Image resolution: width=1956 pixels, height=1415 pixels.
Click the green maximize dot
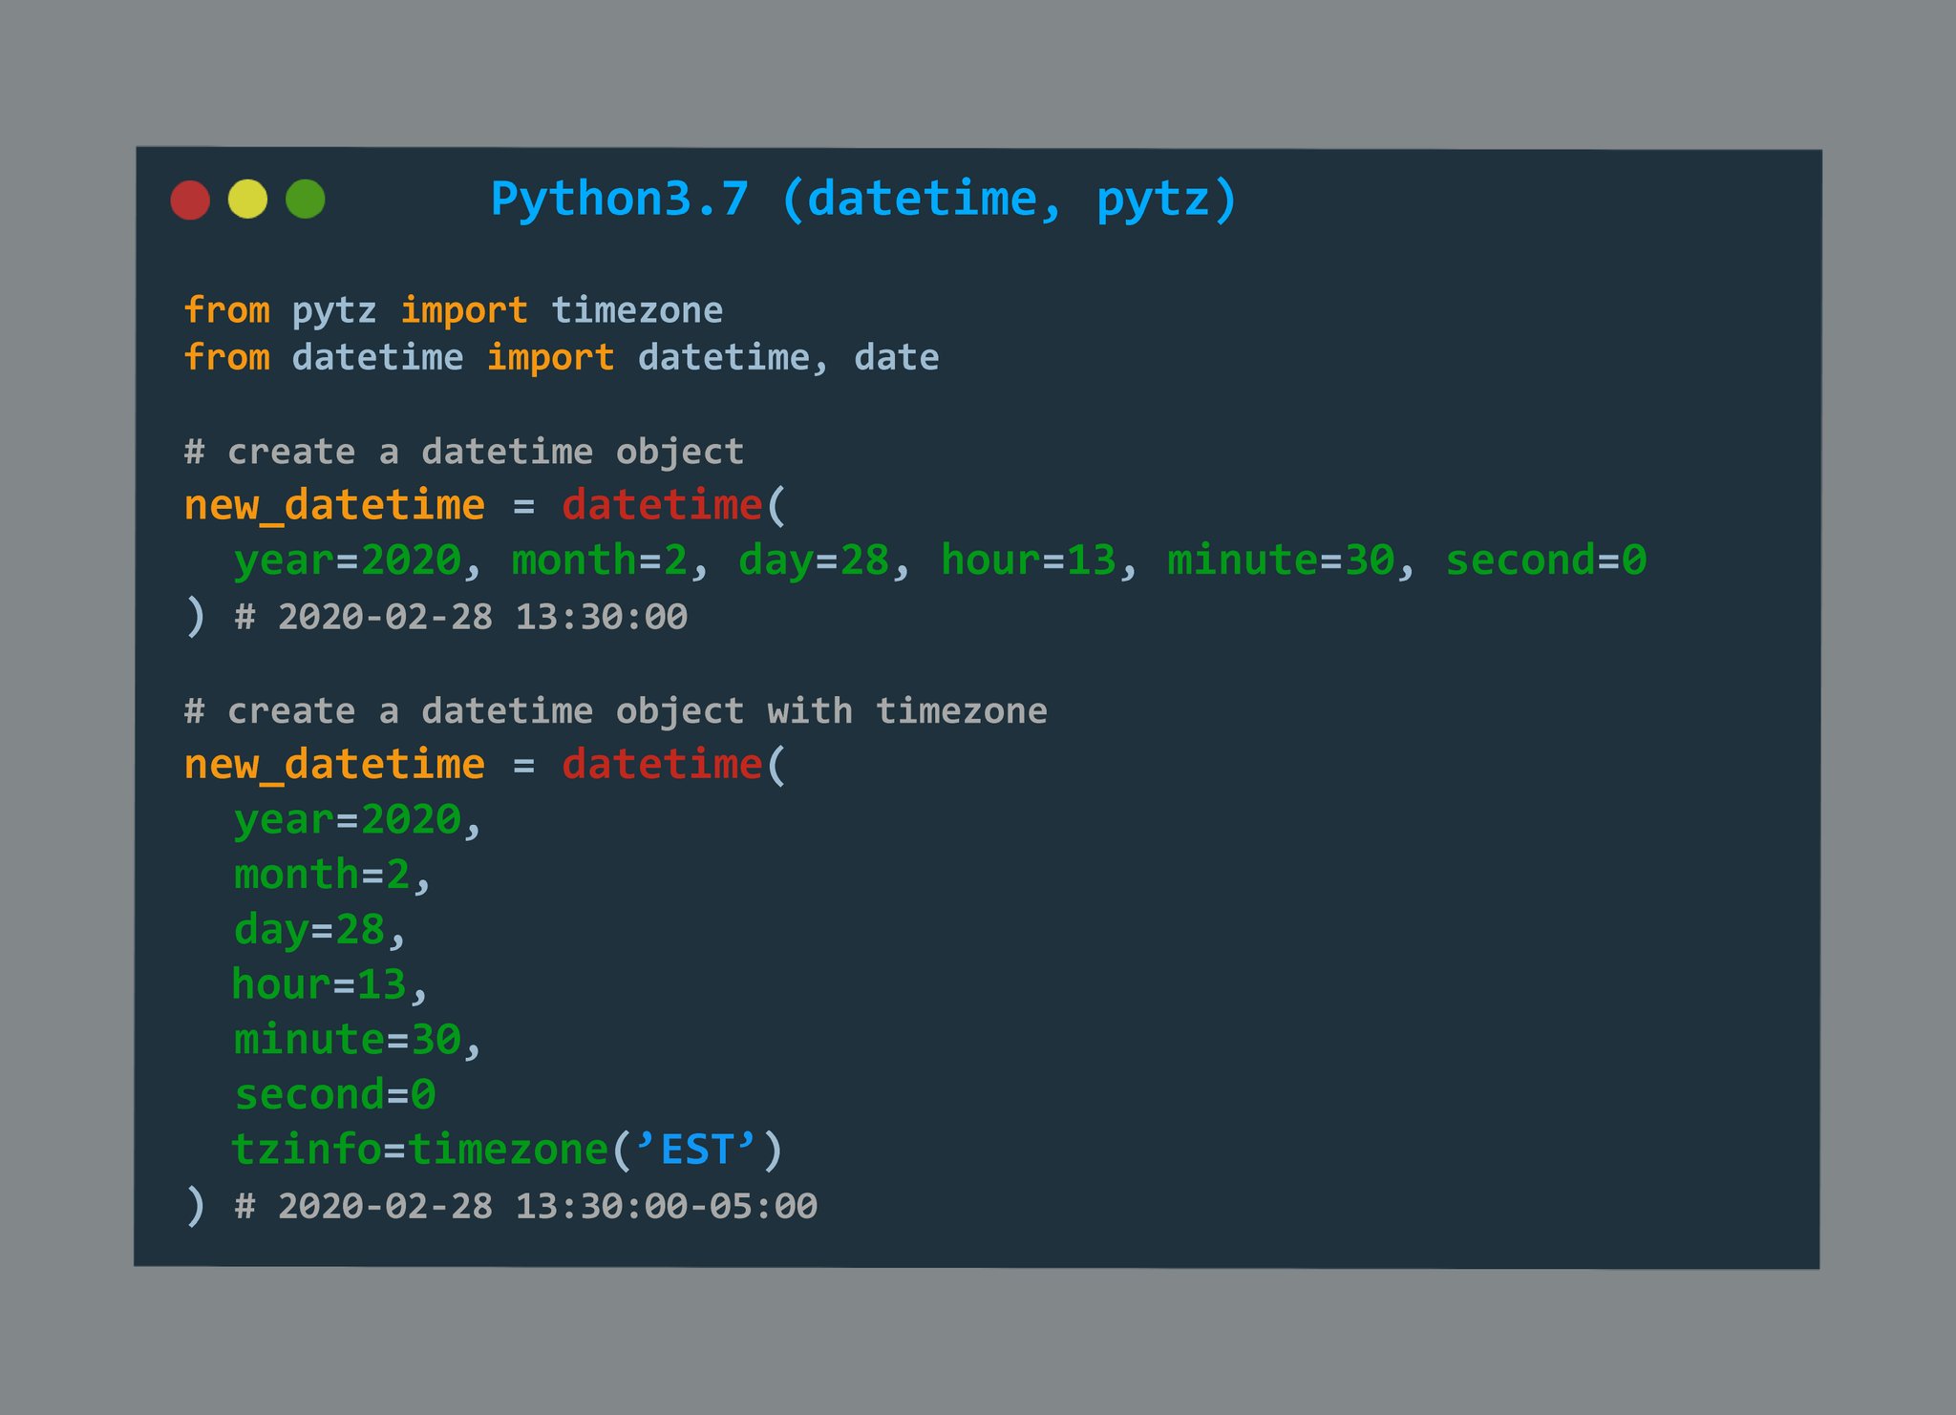[x=306, y=200]
